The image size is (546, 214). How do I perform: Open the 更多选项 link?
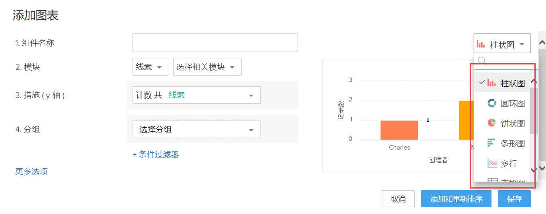click(x=31, y=171)
